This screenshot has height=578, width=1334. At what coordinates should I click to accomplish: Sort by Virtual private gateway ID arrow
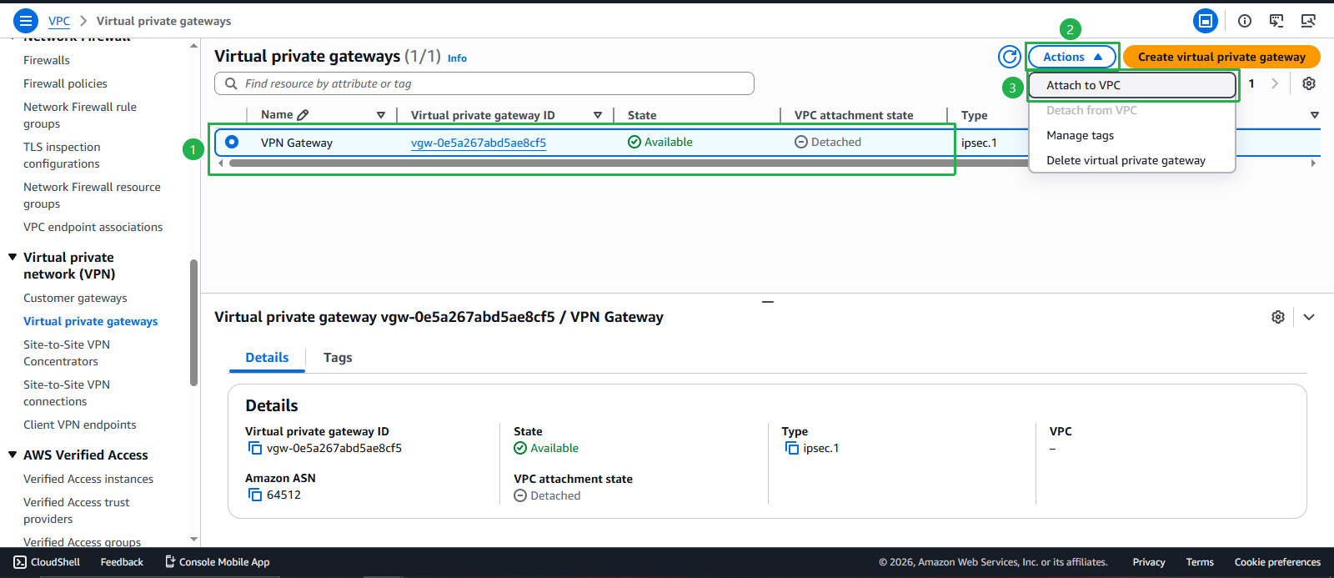pos(598,115)
